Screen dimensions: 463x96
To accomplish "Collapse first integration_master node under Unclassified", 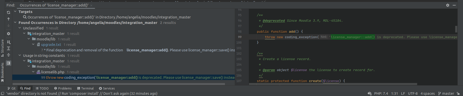I will click(x=24, y=33).
